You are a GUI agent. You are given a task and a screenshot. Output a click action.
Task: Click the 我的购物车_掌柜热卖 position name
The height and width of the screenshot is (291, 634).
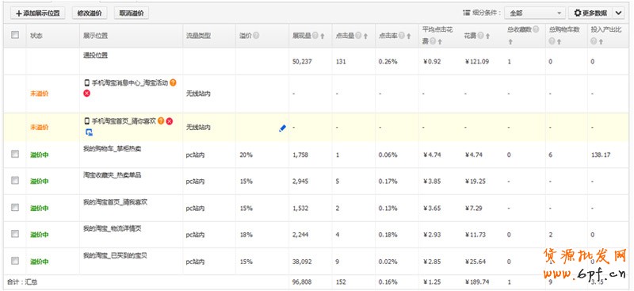(x=112, y=149)
